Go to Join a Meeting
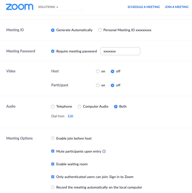The width and height of the screenshot is (192, 193). coord(176,7)
